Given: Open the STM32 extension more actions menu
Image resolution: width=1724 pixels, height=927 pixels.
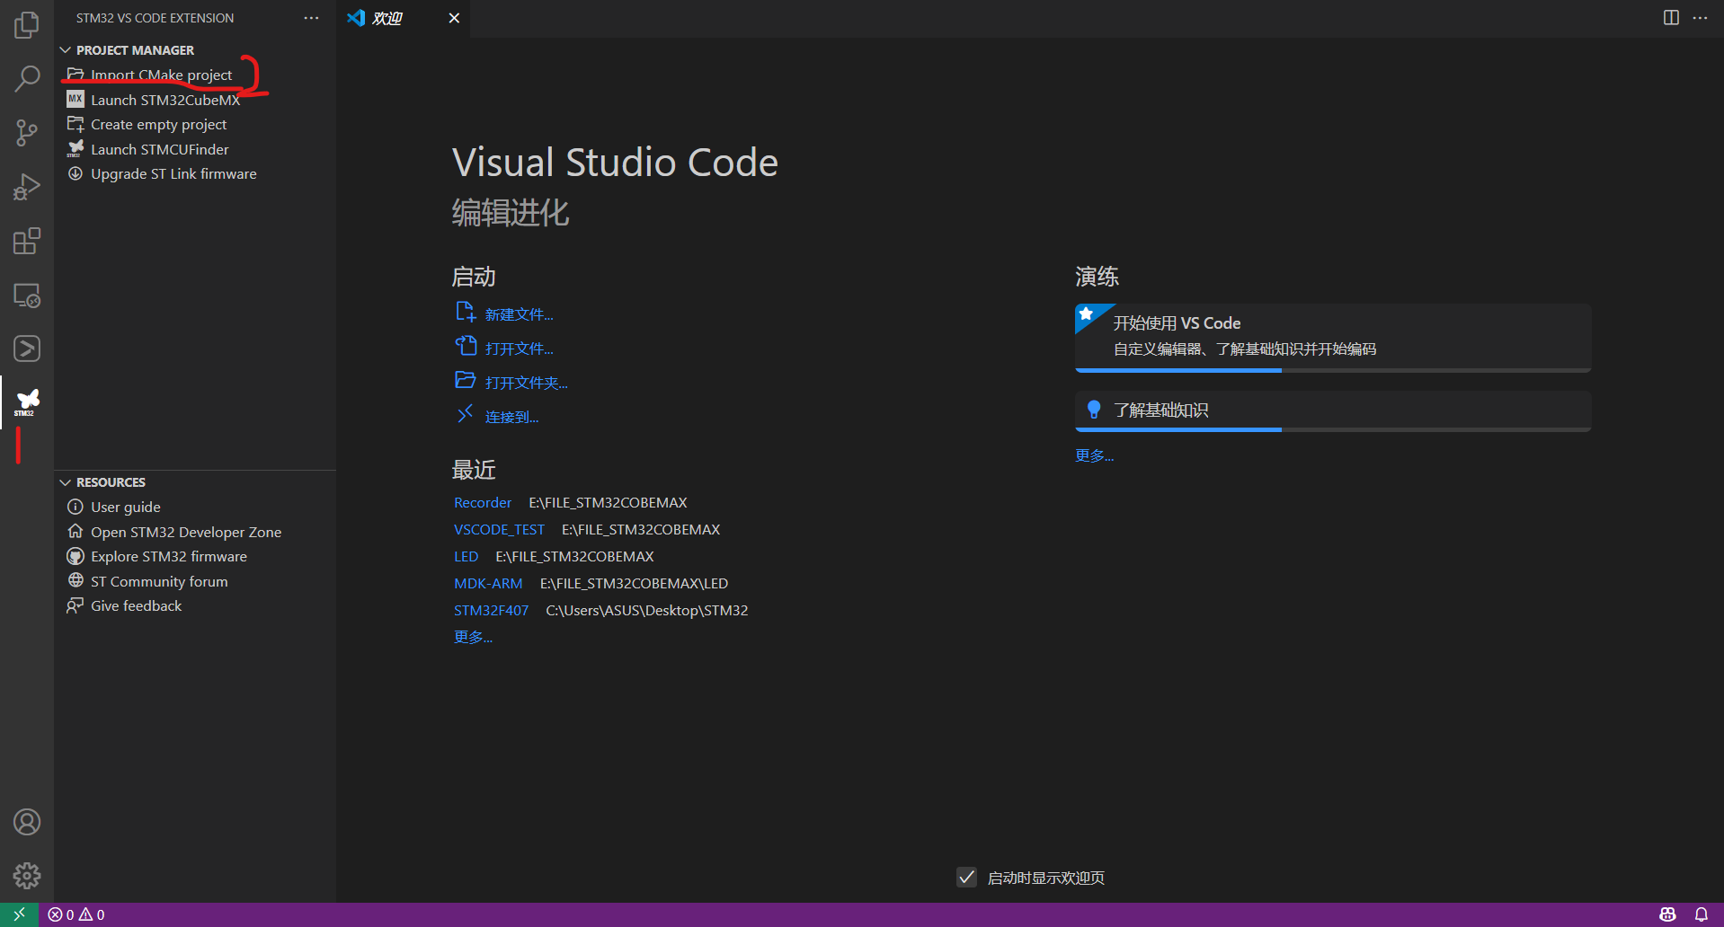Looking at the screenshot, I should (310, 18).
